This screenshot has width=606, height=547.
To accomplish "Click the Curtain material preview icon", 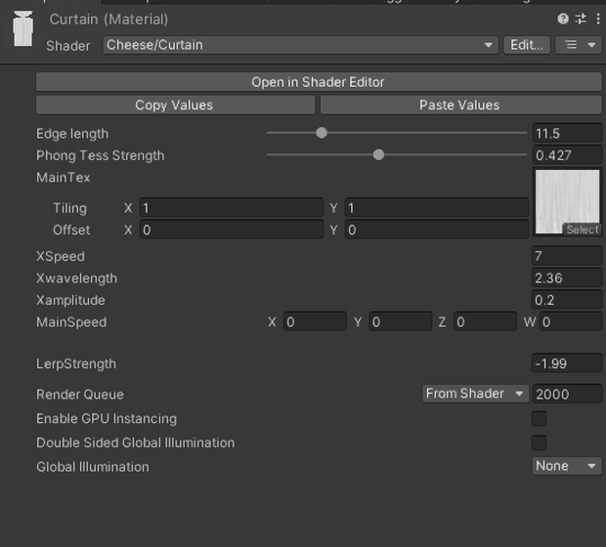I will pyautogui.click(x=22, y=29).
